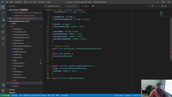Open the View menu

pyautogui.click(x=26, y=2)
